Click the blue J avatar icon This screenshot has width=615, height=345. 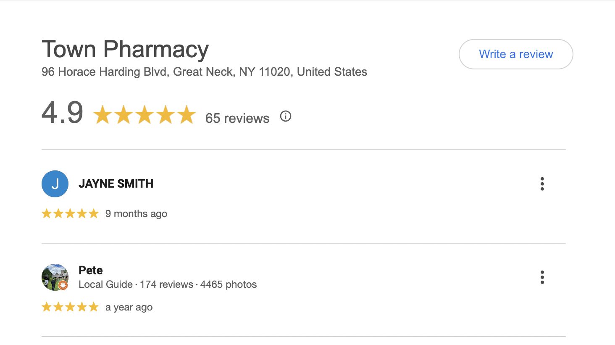point(55,184)
